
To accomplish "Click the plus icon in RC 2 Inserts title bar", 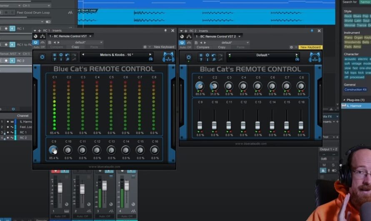I will pyautogui.click(x=186, y=31).
